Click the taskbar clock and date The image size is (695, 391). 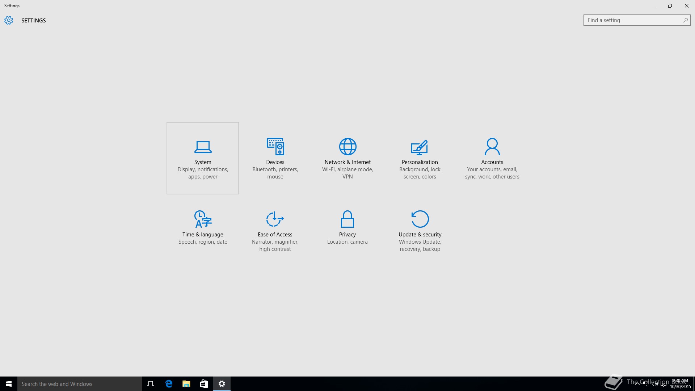coord(680,384)
